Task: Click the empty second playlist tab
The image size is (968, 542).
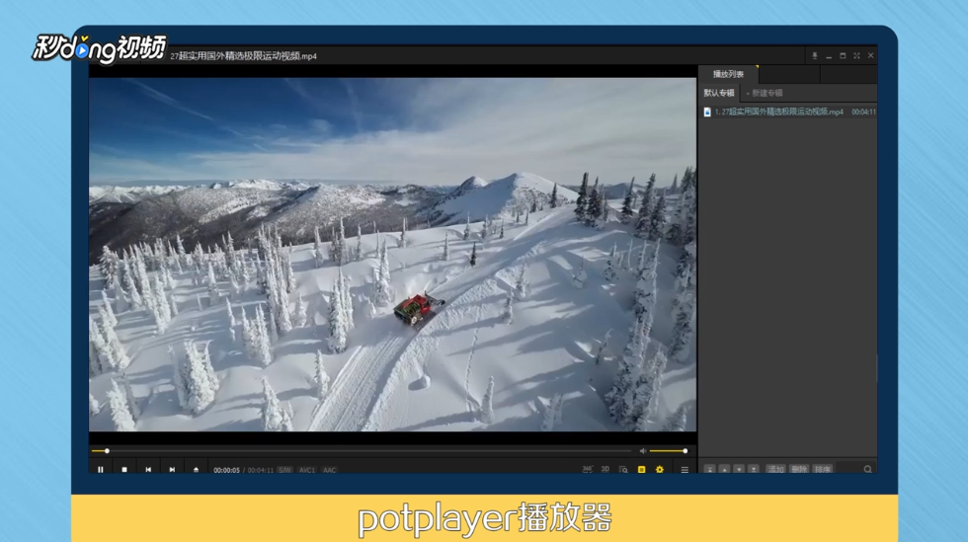Action: (x=789, y=74)
